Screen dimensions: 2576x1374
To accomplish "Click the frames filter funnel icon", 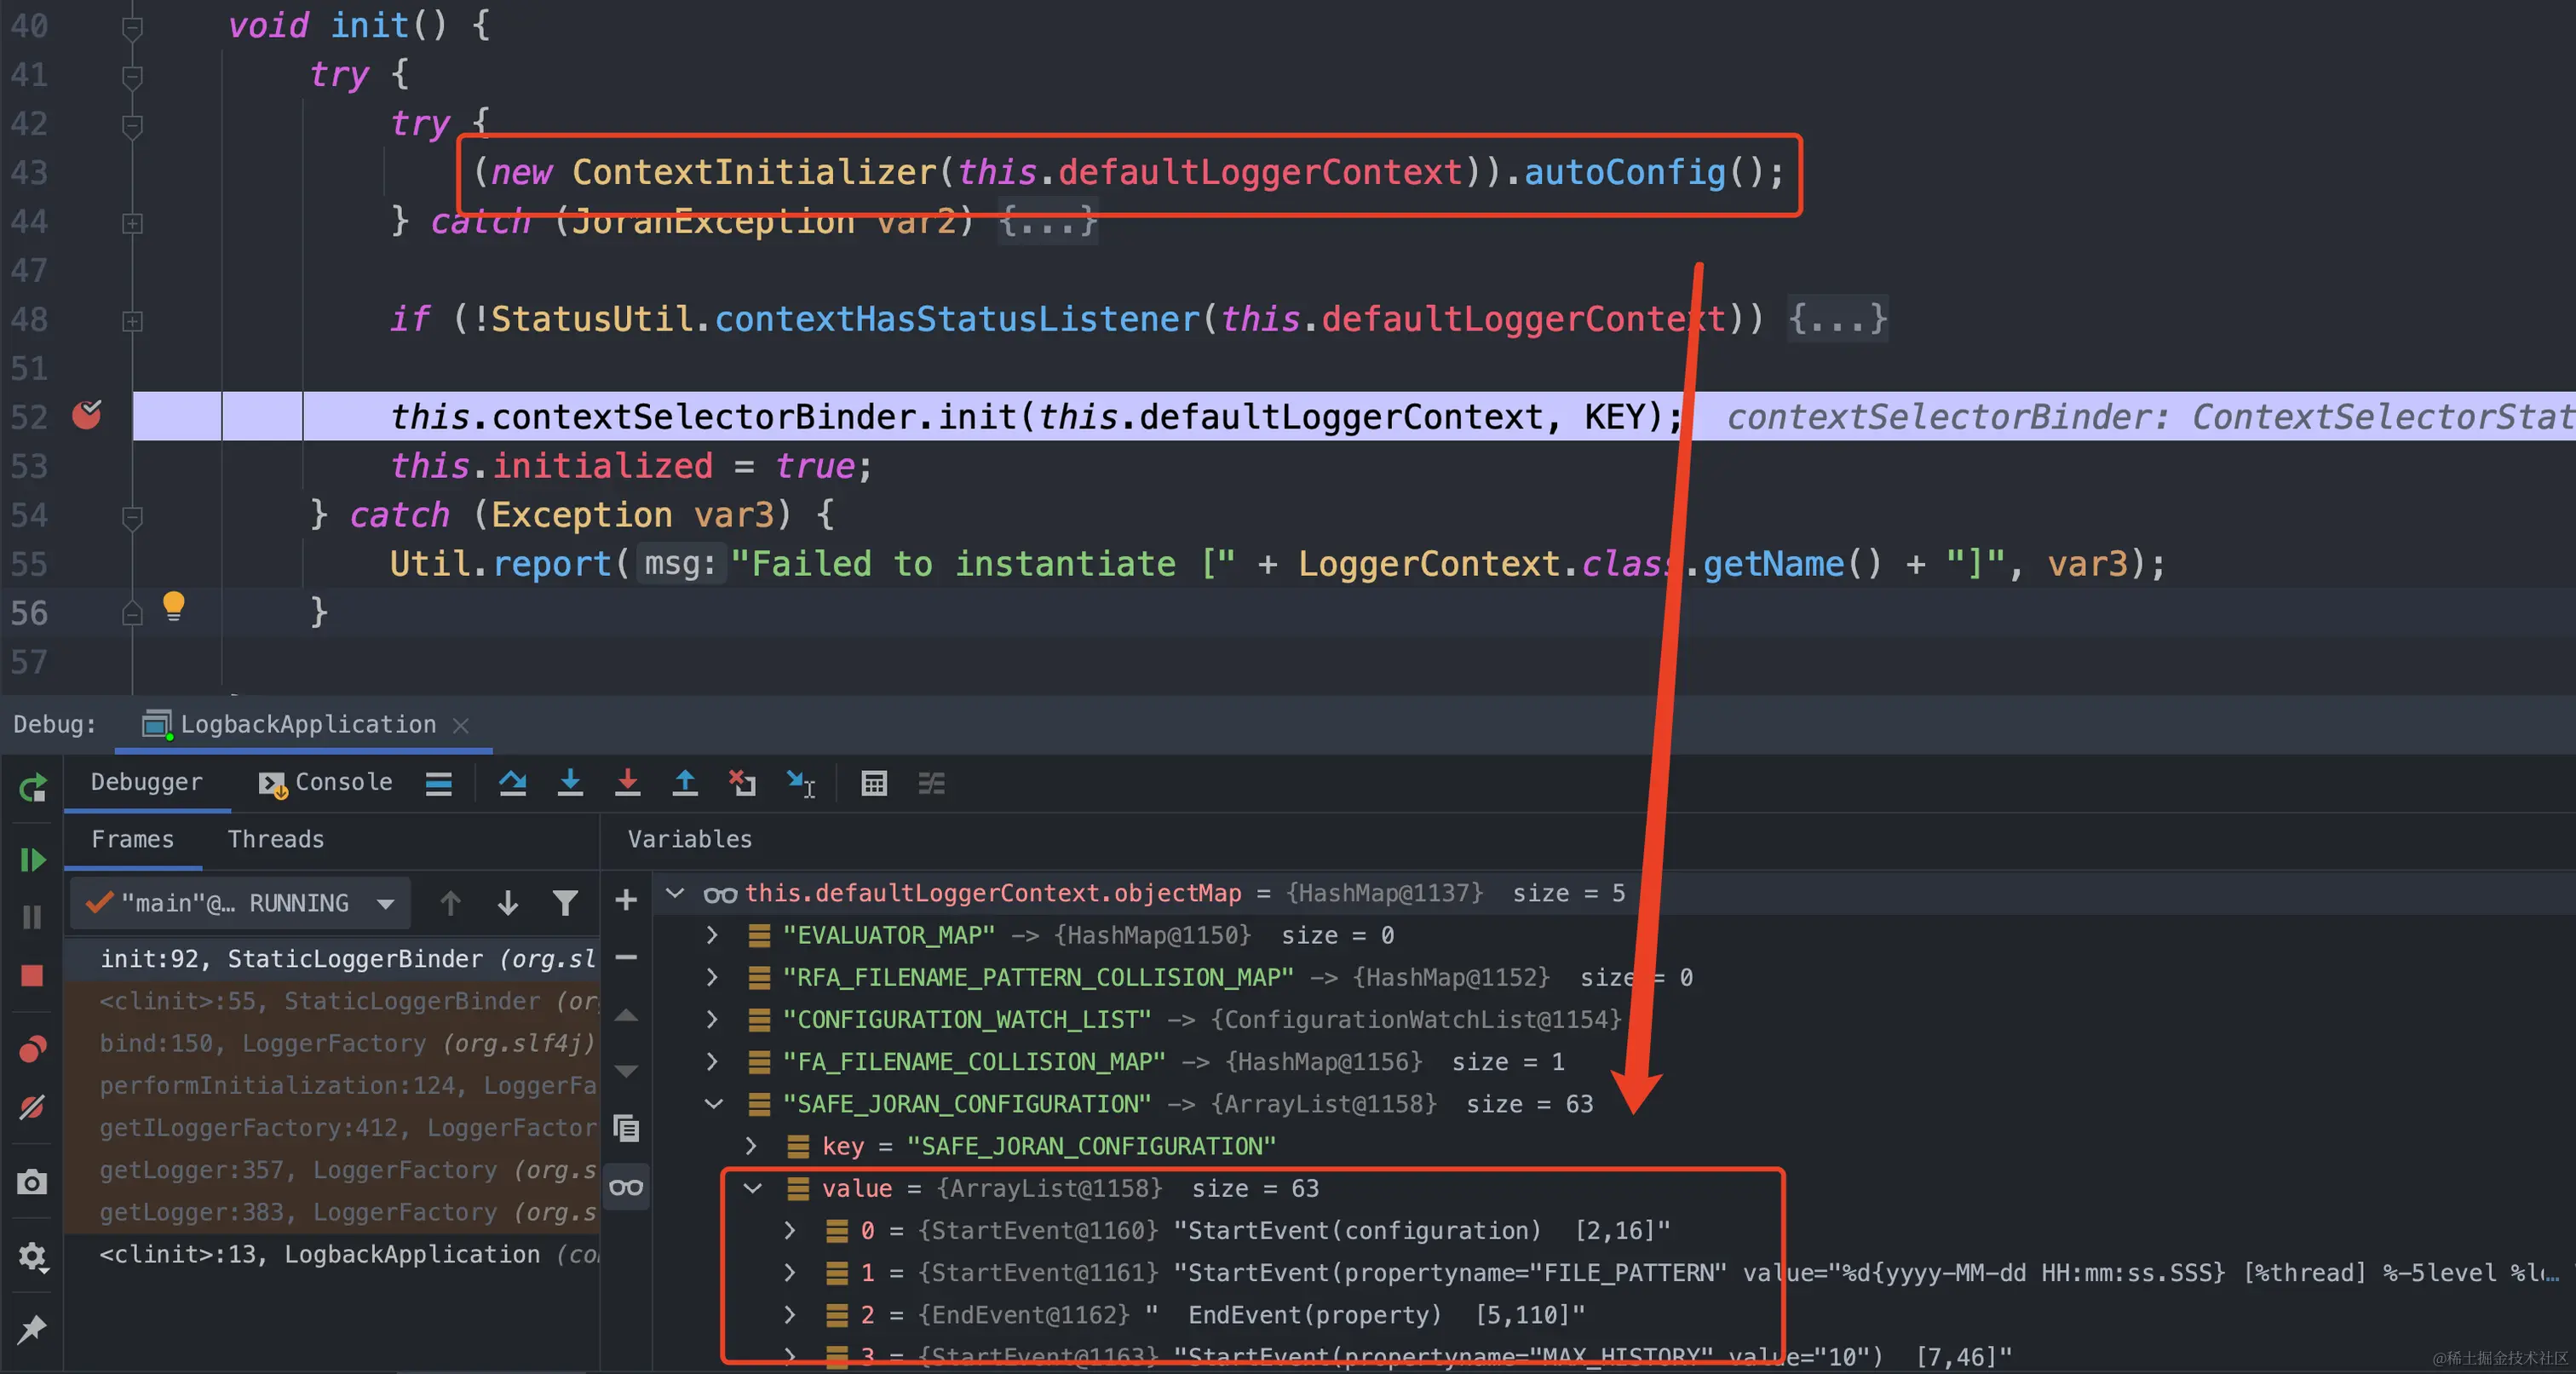I will [565, 903].
